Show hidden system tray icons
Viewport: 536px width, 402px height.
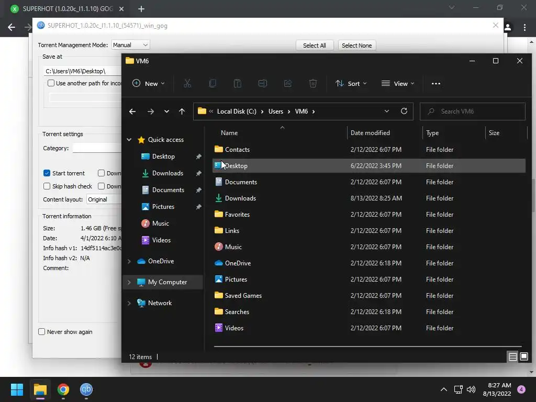(444, 389)
